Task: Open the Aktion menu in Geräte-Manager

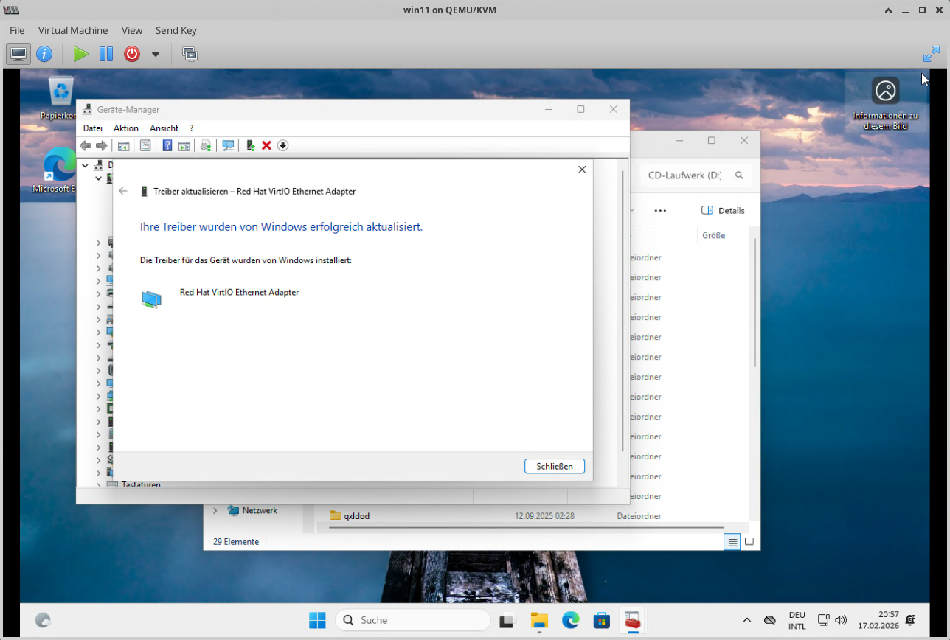Action: pyautogui.click(x=125, y=128)
